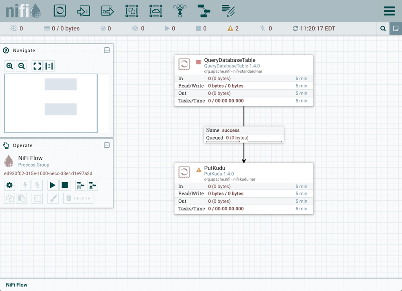
Task: Open the search magnifier in status bar
Action: (383, 28)
